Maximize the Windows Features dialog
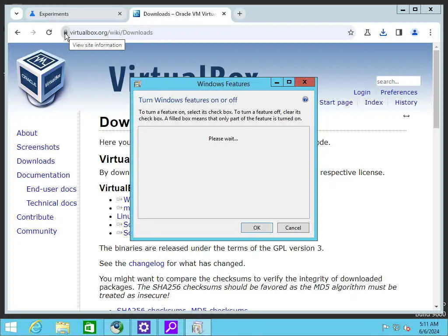Image resolution: width=448 pixels, height=336 pixels. pos(289,82)
